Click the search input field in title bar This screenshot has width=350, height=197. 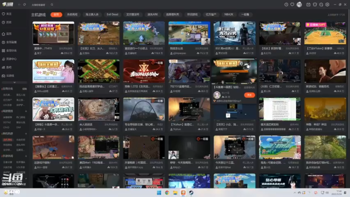point(40,5)
